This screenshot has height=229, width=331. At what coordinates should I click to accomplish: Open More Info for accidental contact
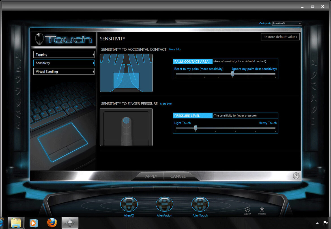click(175, 50)
